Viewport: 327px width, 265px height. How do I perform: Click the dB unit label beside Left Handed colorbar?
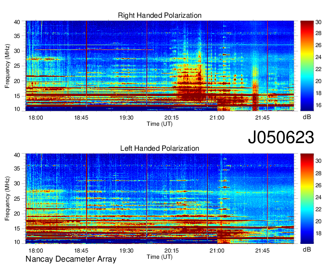pyautogui.click(x=307, y=249)
